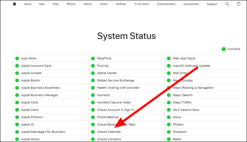Click green status dot next to iCloud Calendar
Image resolution: width=247 pixels, height=142 pixels.
tap(93, 132)
